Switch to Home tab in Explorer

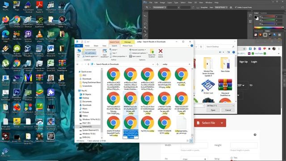[x=87, y=46]
